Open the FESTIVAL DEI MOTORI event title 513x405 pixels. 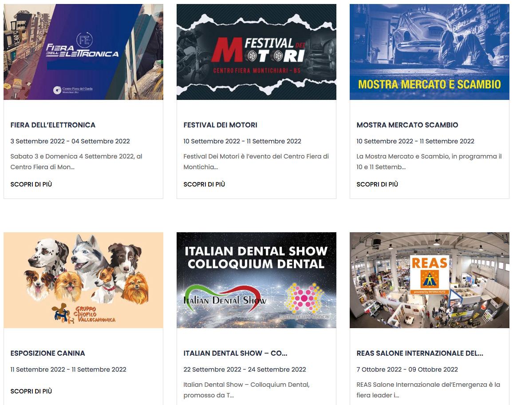click(x=221, y=125)
